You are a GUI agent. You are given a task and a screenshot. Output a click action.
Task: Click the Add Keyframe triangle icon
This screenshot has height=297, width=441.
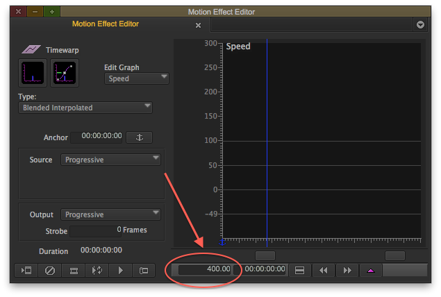pos(371,271)
